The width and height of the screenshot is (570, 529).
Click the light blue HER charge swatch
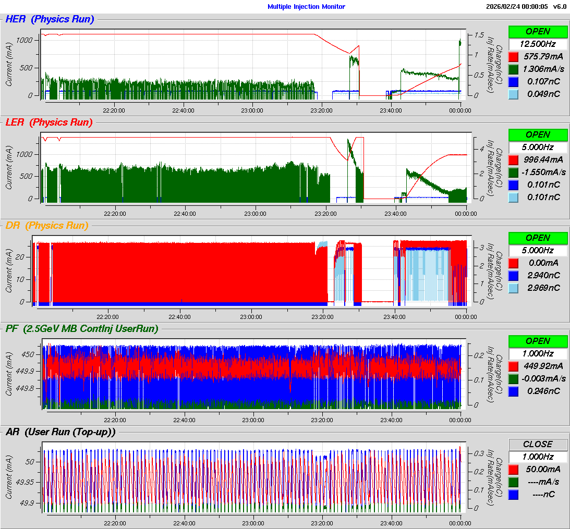click(x=513, y=94)
